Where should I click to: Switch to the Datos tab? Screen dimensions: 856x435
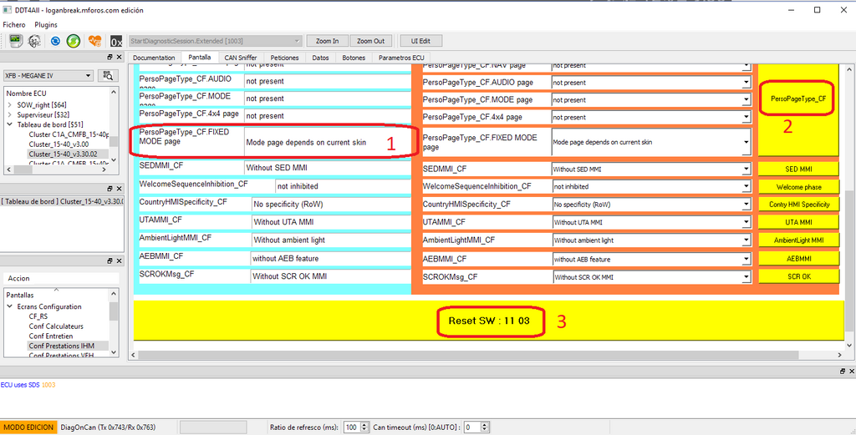pos(320,58)
